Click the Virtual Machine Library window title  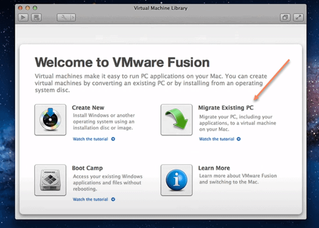[x=160, y=8]
